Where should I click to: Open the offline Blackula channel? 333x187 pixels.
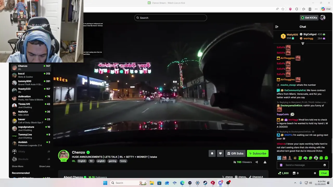31,159
